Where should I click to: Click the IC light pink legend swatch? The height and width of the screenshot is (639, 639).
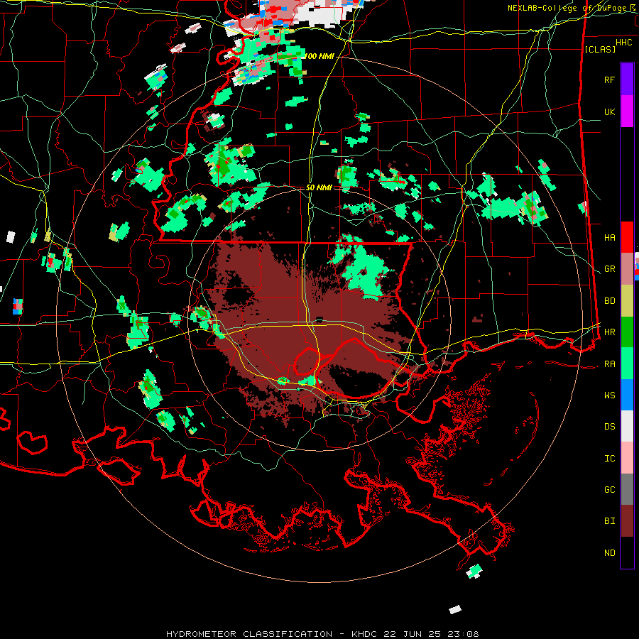click(627, 458)
